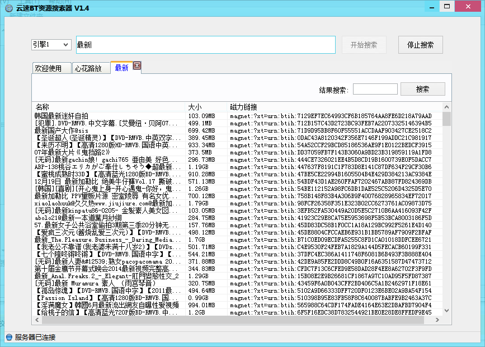The height and width of the screenshot is (347, 485).
Task: Focus the 结果搜索 filter text box
Action: [375, 90]
